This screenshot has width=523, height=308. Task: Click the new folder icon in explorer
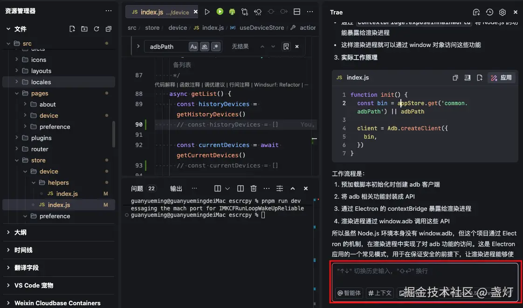[x=84, y=29]
